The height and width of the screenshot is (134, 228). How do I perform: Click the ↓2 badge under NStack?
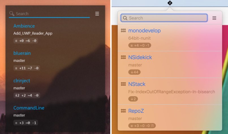(x=133, y=99)
